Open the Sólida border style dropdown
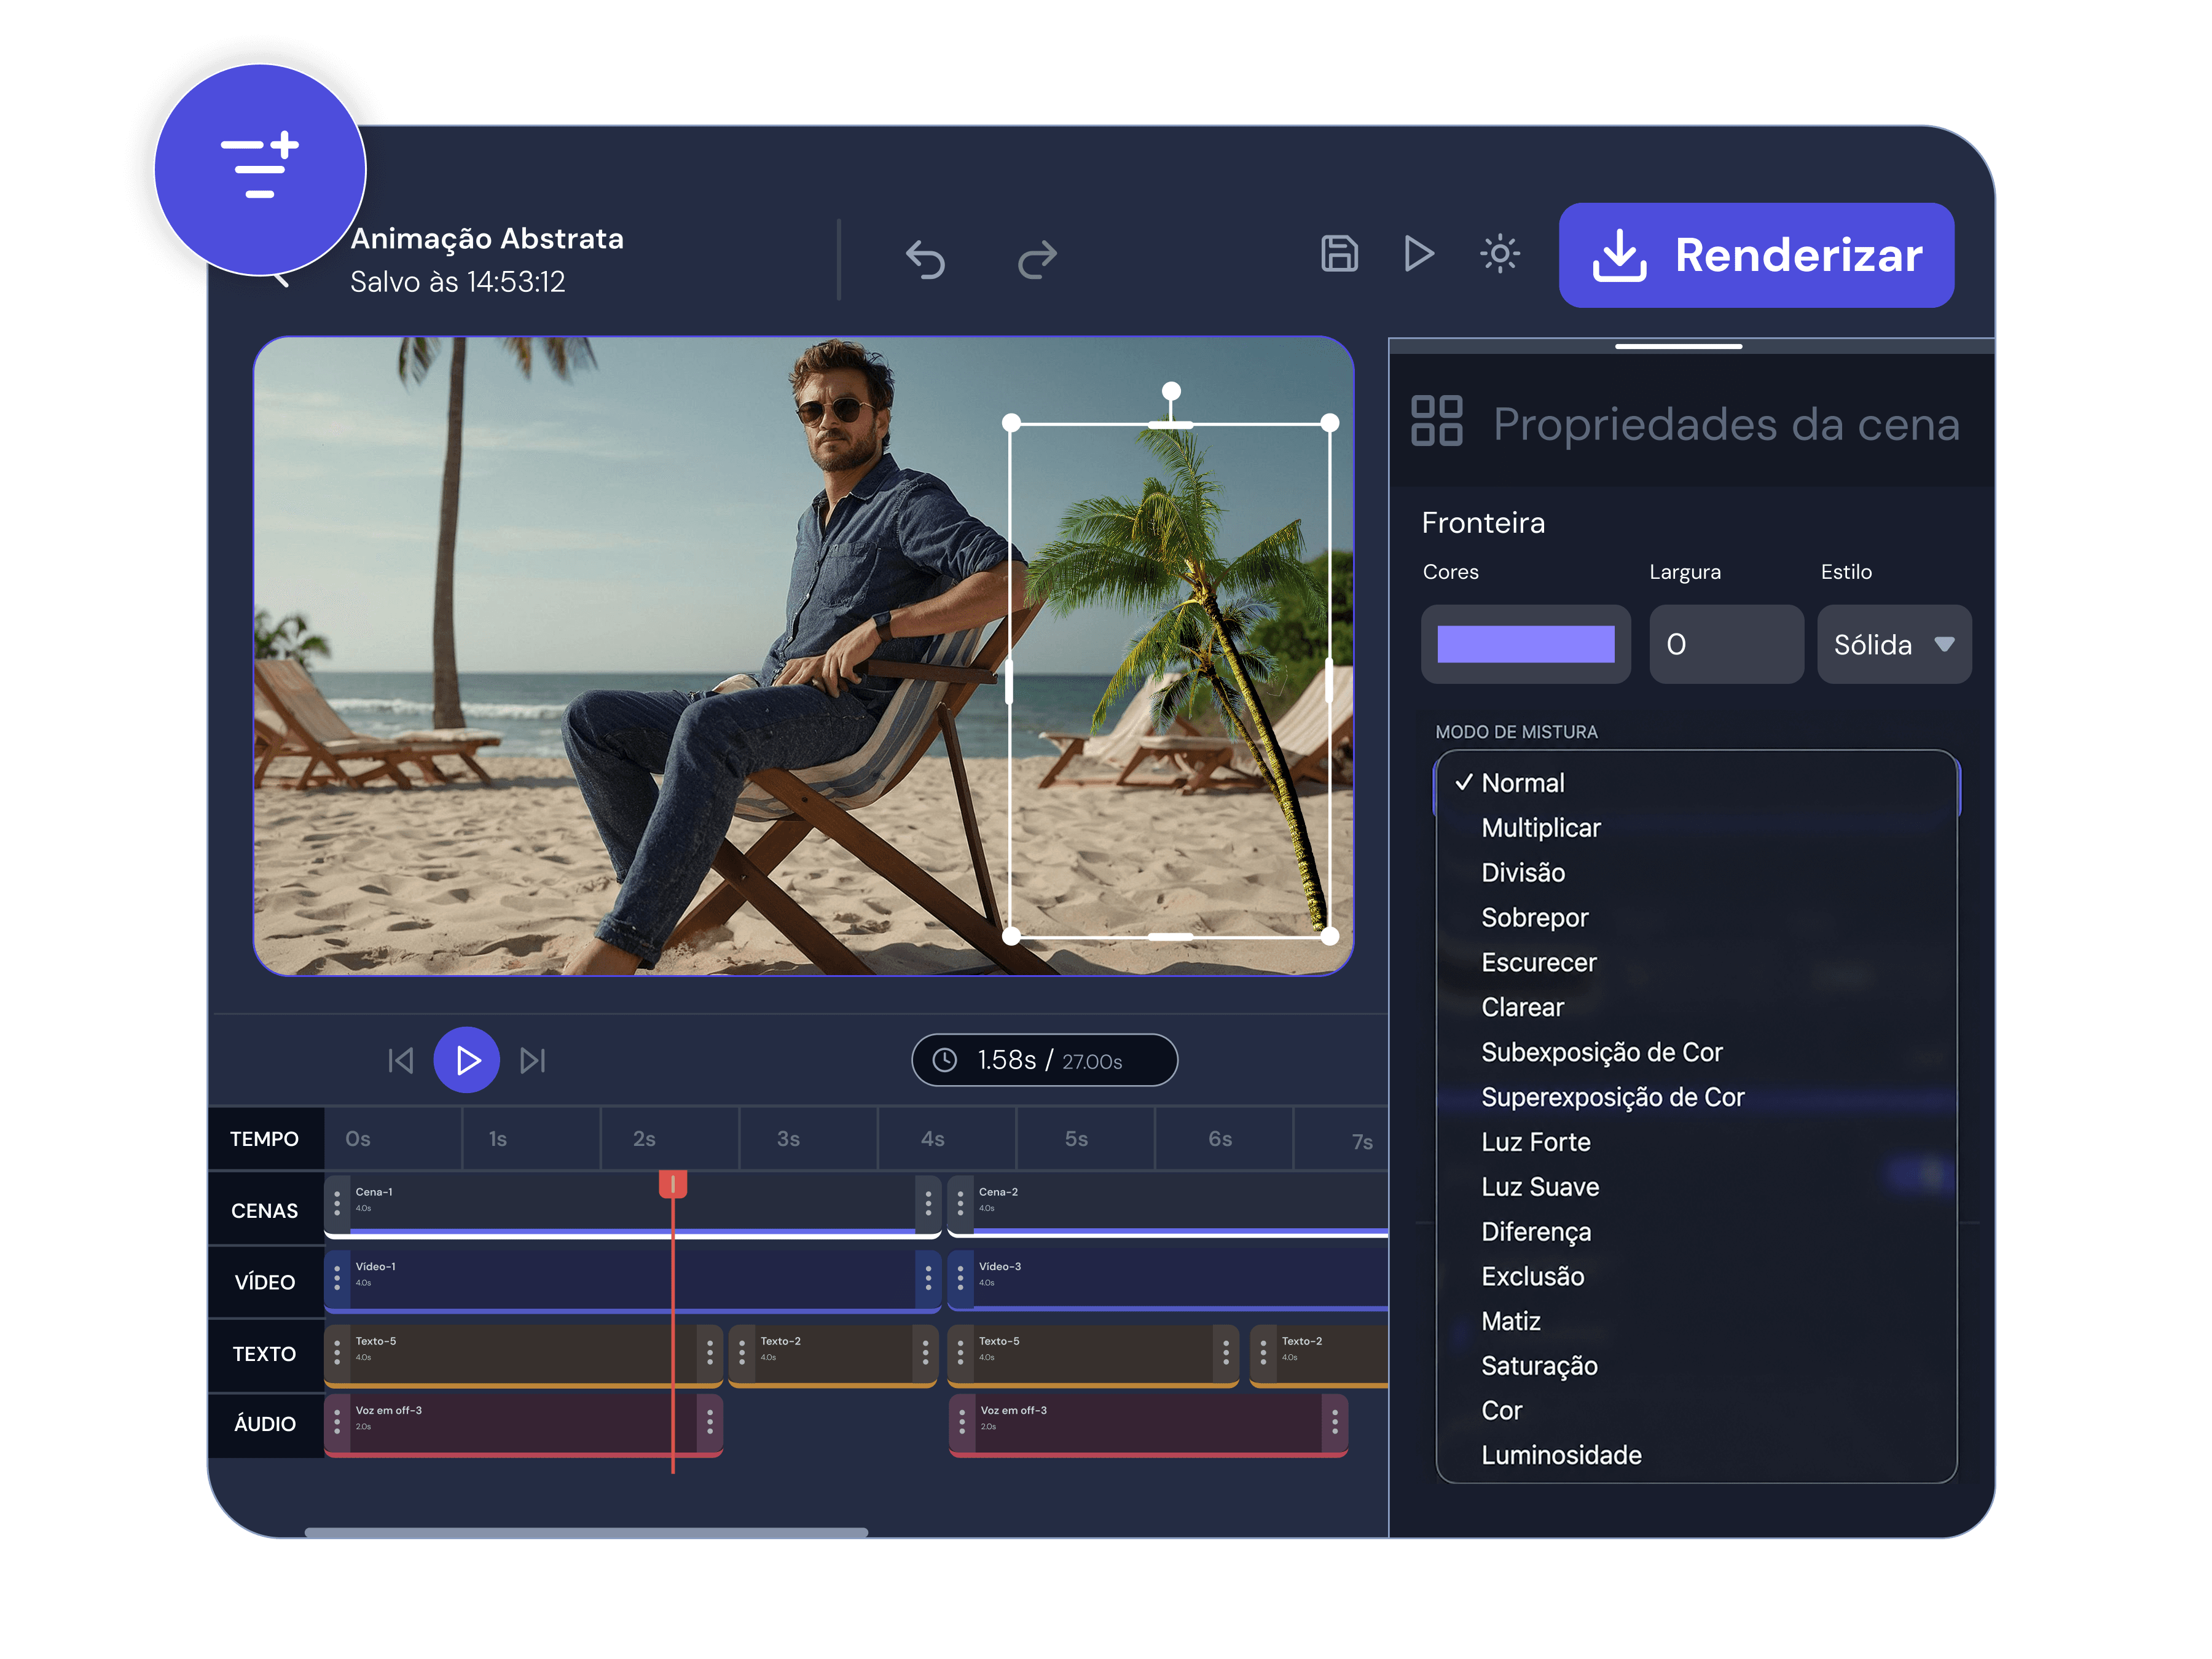Screen dimensions: 2212x1659 pyautogui.click(x=1893, y=644)
